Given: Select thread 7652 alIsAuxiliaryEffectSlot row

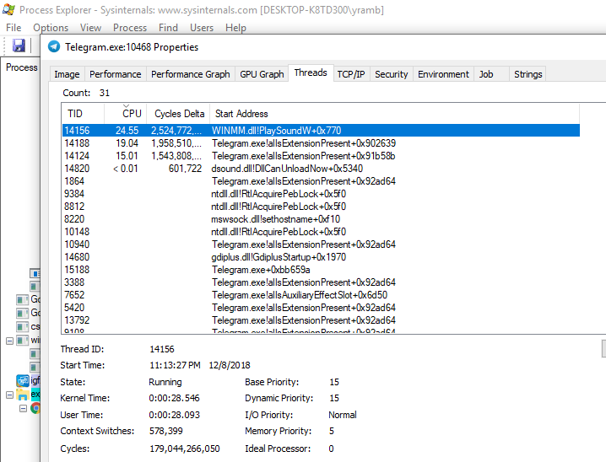Looking at the screenshot, I should click(x=321, y=295).
